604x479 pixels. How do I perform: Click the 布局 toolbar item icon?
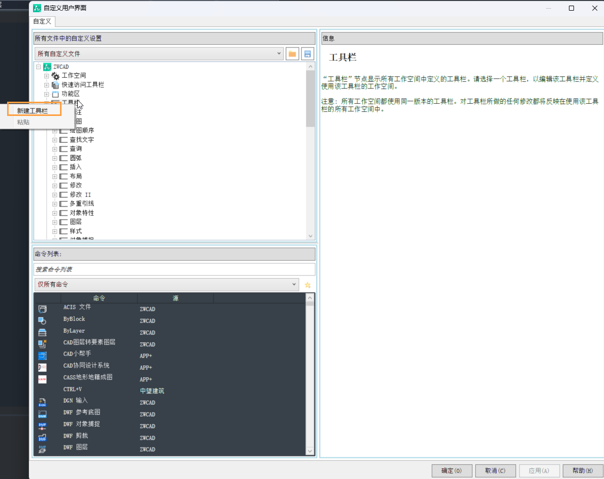(64, 176)
